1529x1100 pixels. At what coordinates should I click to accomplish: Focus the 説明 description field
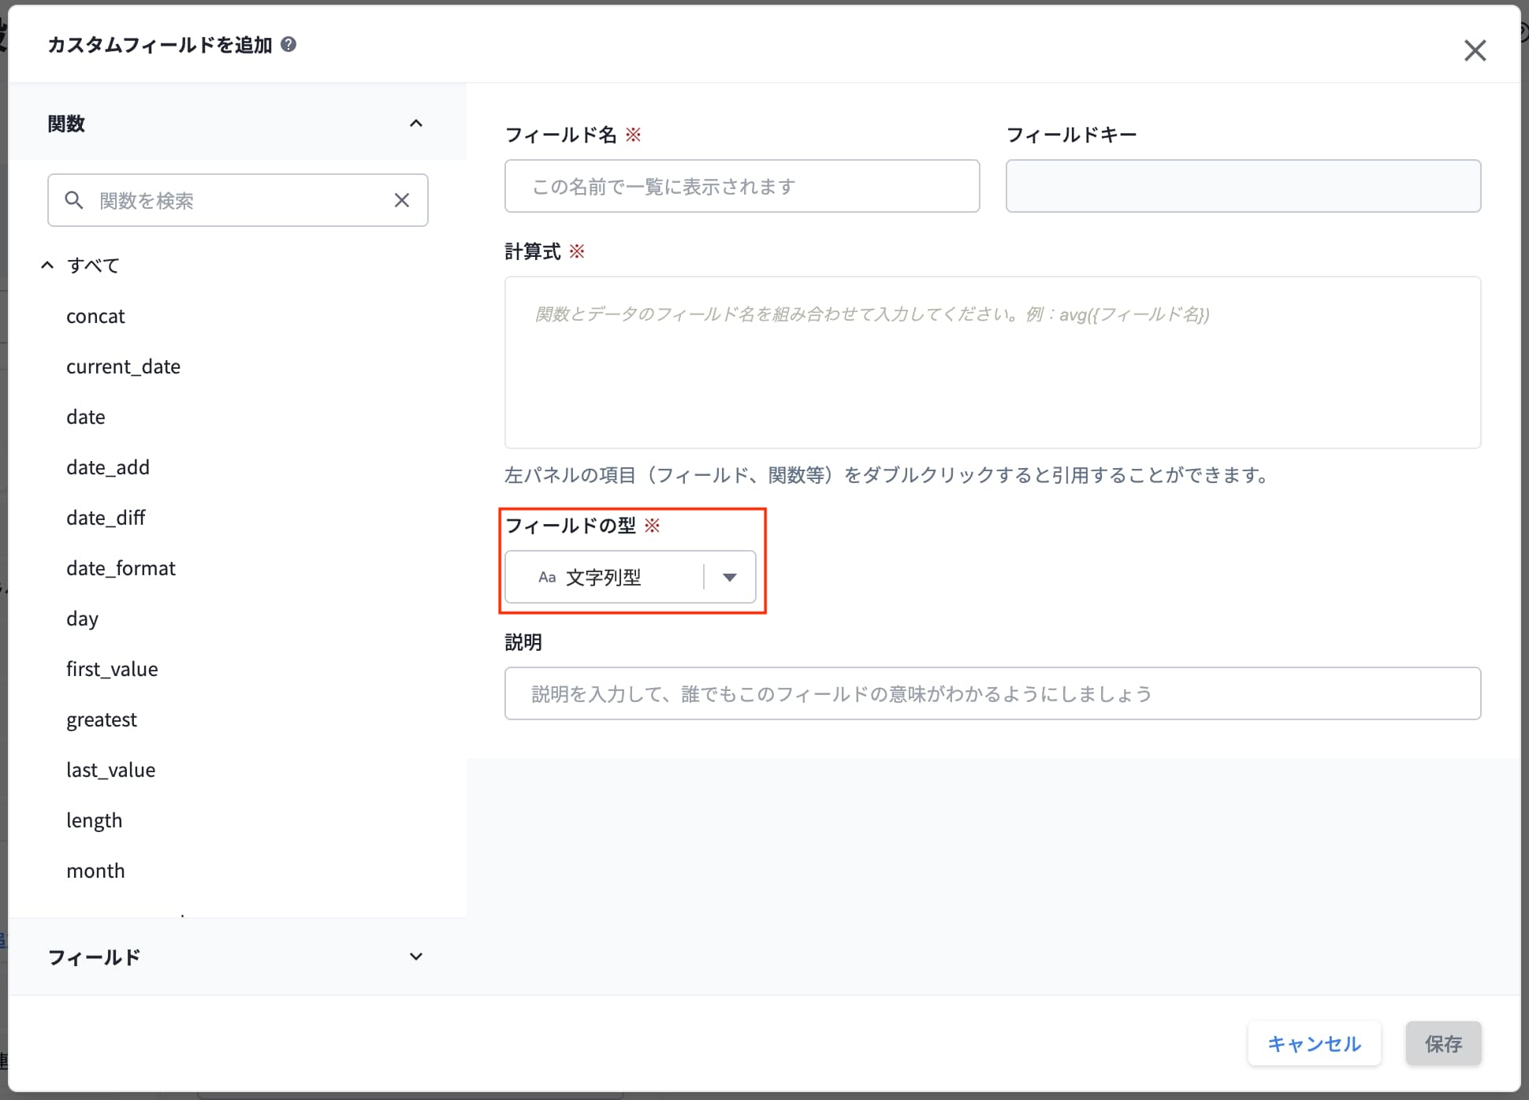point(992,693)
